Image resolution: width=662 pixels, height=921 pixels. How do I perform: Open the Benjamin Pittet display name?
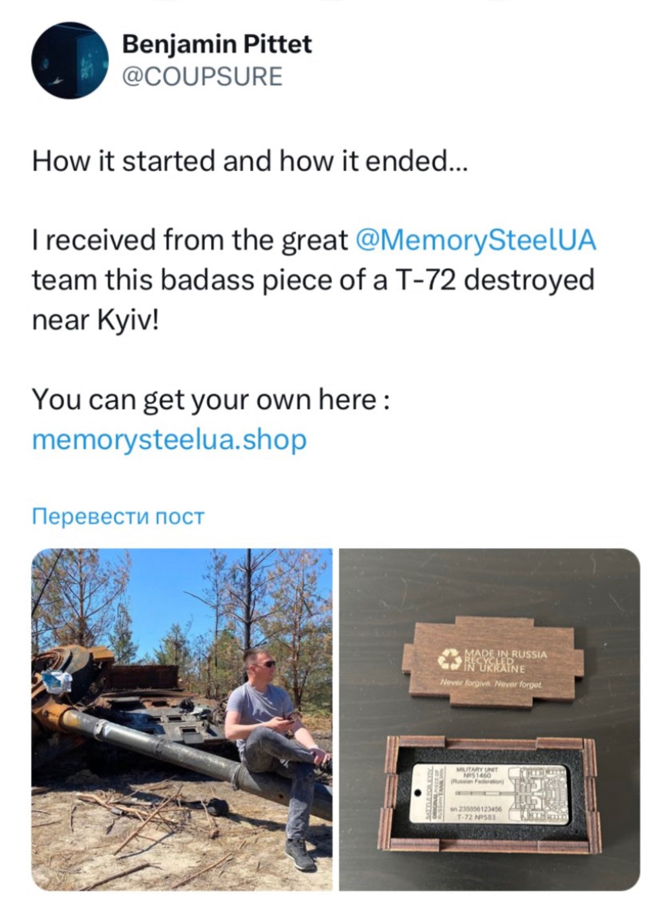coord(217,45)
